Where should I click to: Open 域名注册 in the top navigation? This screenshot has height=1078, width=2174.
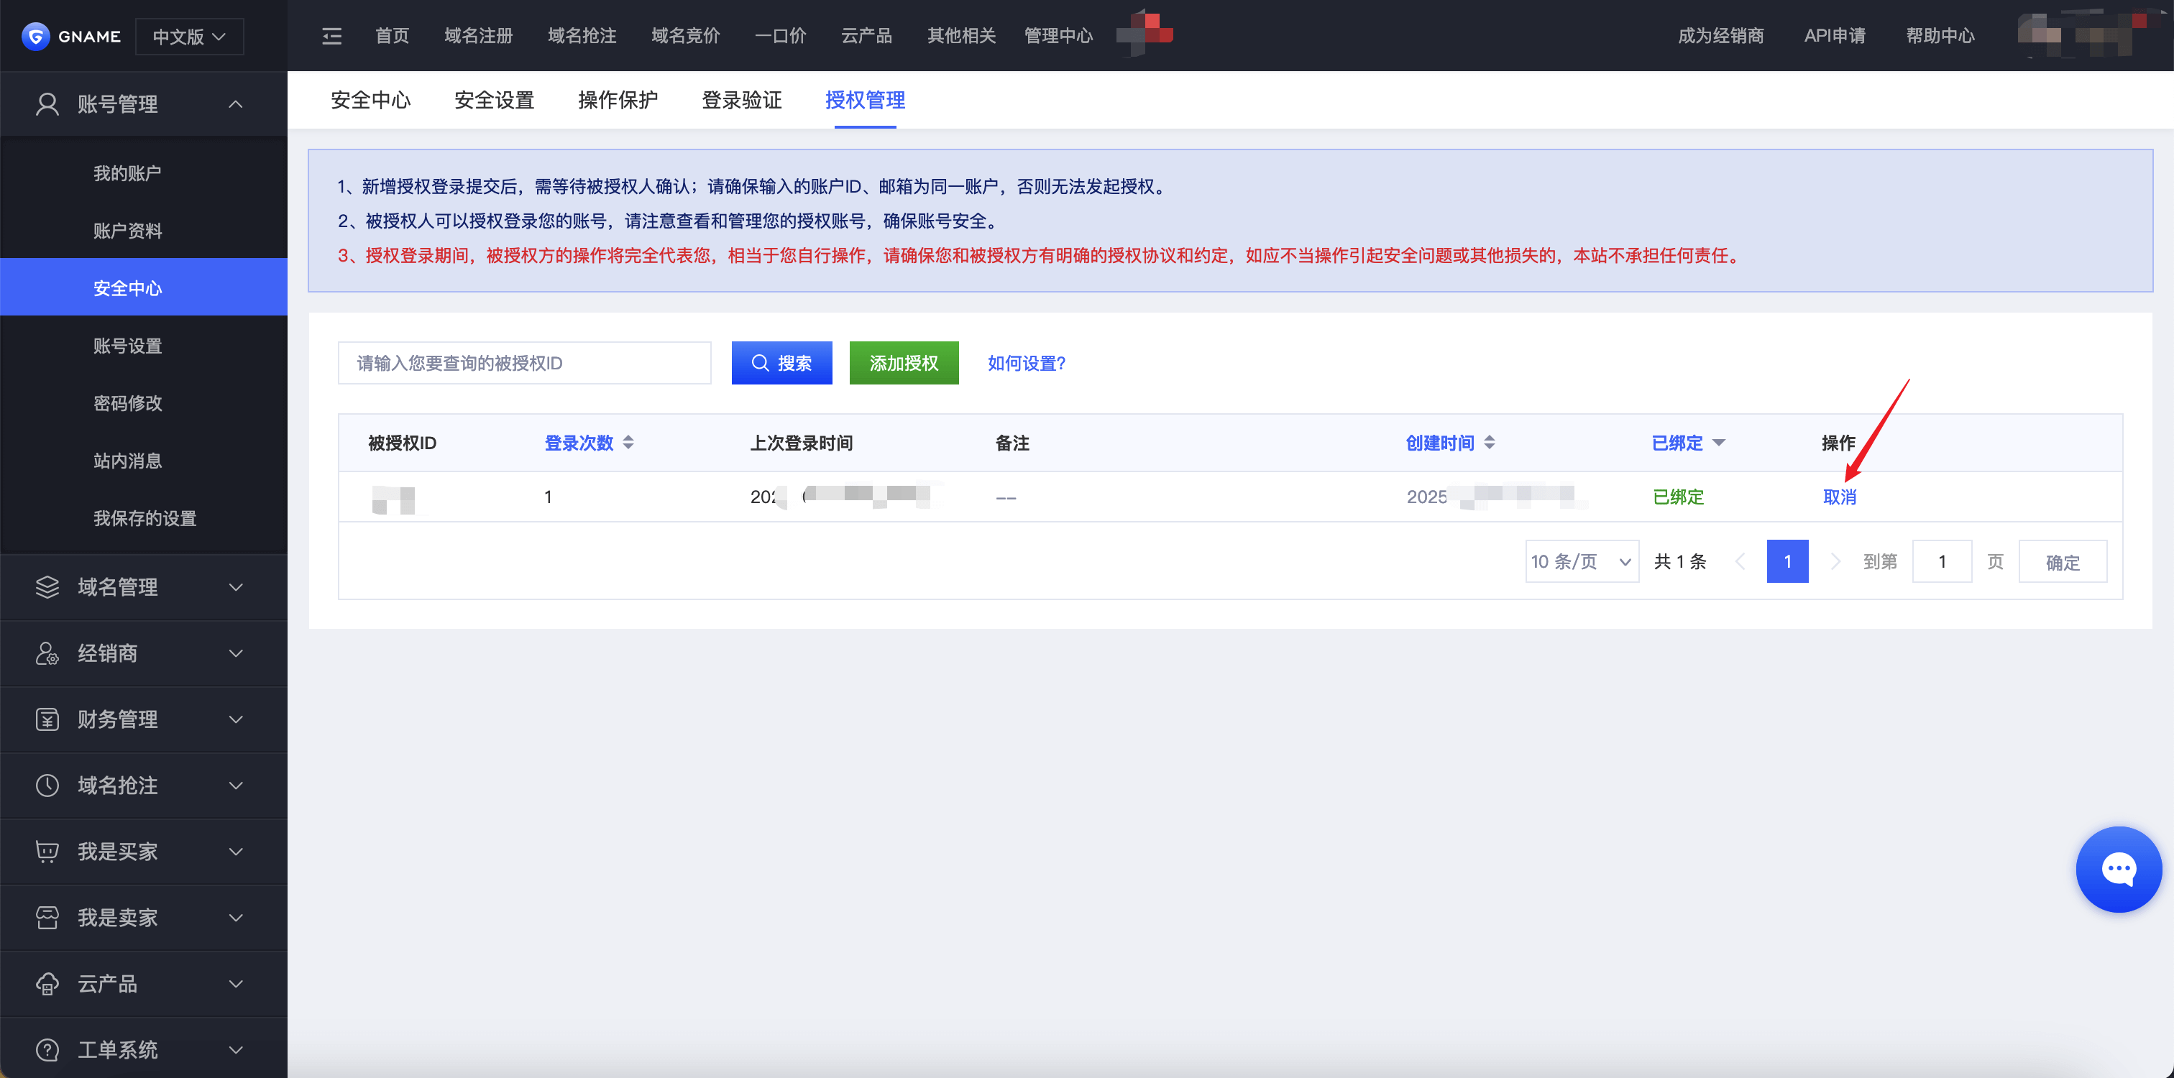pyautogui.click(x=479, y=36)
